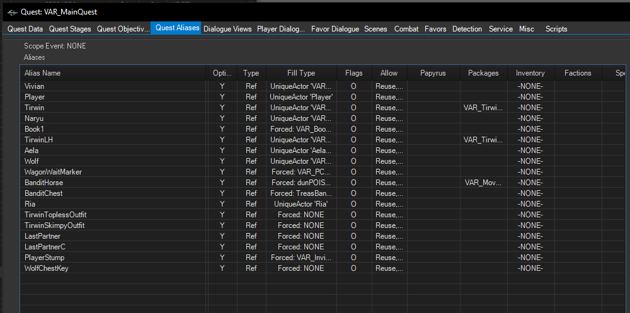This screenshot has width=630, height=313.
Task: Click Forced: TreasBan... fill type cell
Action: [301, 193]
